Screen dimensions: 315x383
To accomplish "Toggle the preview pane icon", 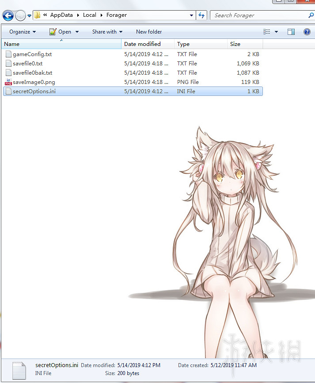I will (x=291, y=32).
